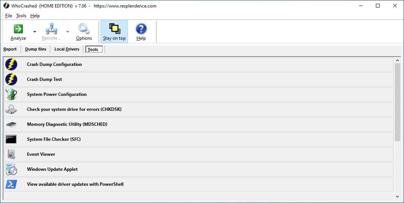Open Event Viewer
The width and height of the screenshot is (404, 203).
[199, 154]
